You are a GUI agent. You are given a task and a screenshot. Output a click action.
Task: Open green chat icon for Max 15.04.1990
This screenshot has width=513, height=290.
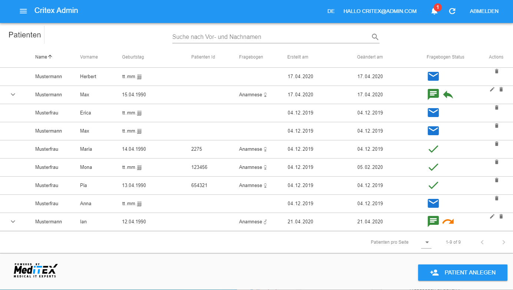[433, 94]
